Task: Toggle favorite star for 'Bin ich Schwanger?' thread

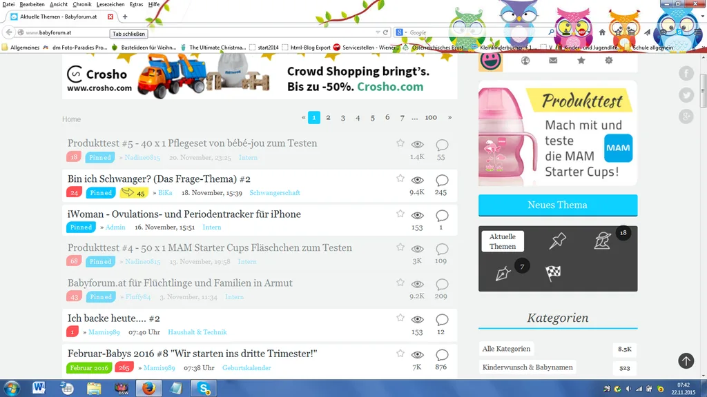Action: click(400, 179)
